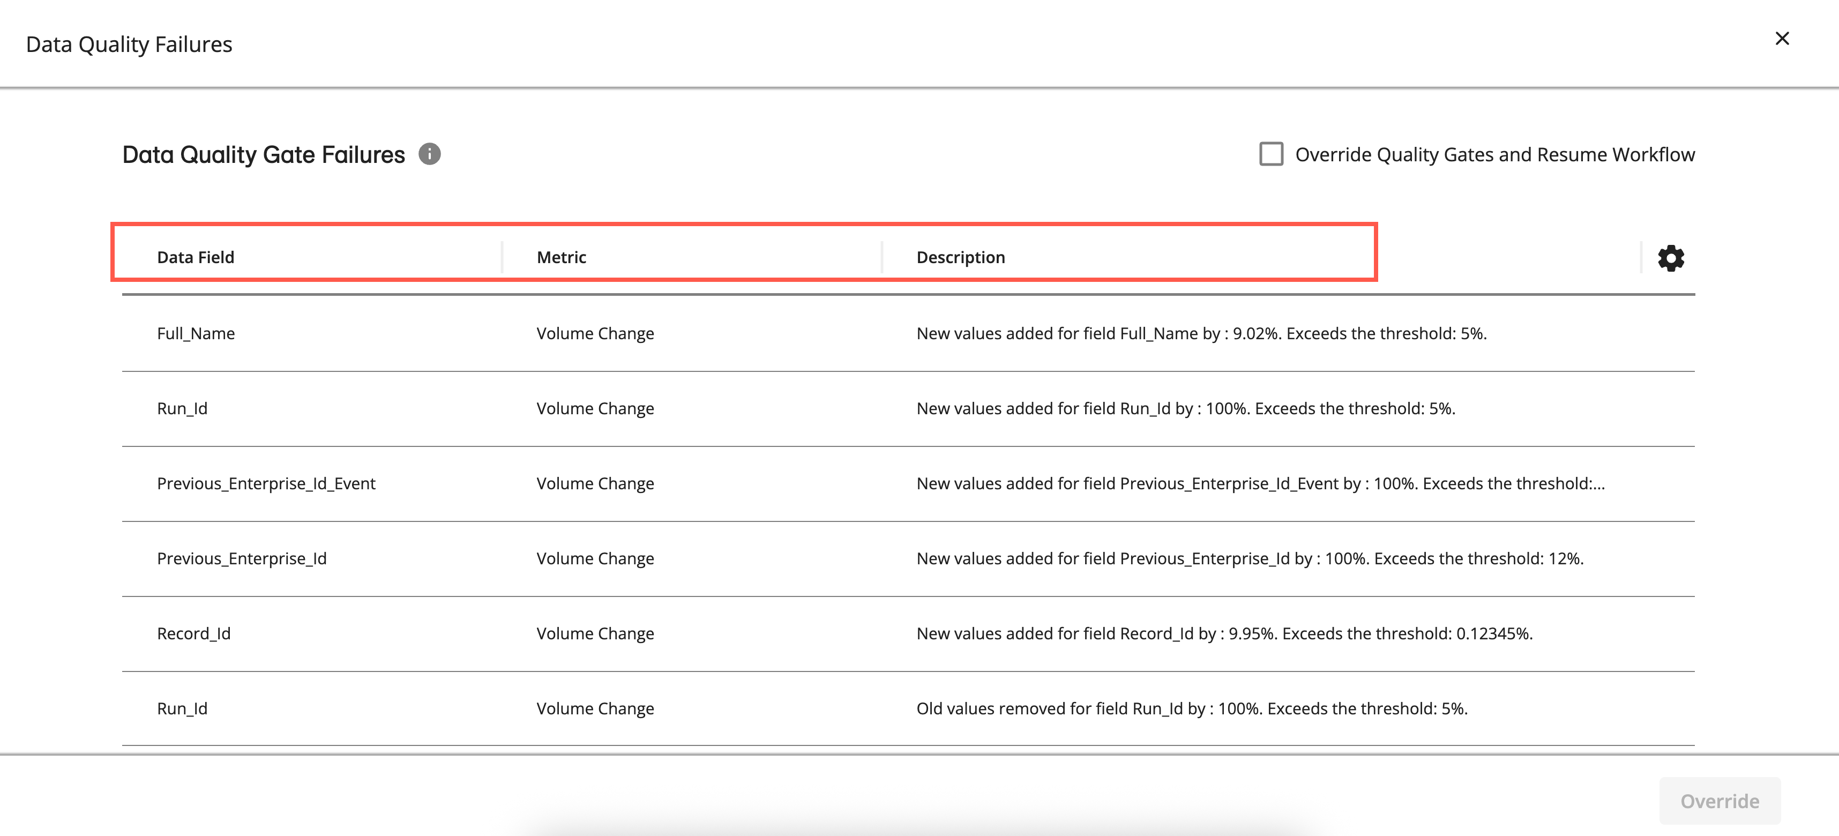This screenshot has height=836, width=1839.
Task: Click the Full_Name 9.02% description text
Action: 1201,333
